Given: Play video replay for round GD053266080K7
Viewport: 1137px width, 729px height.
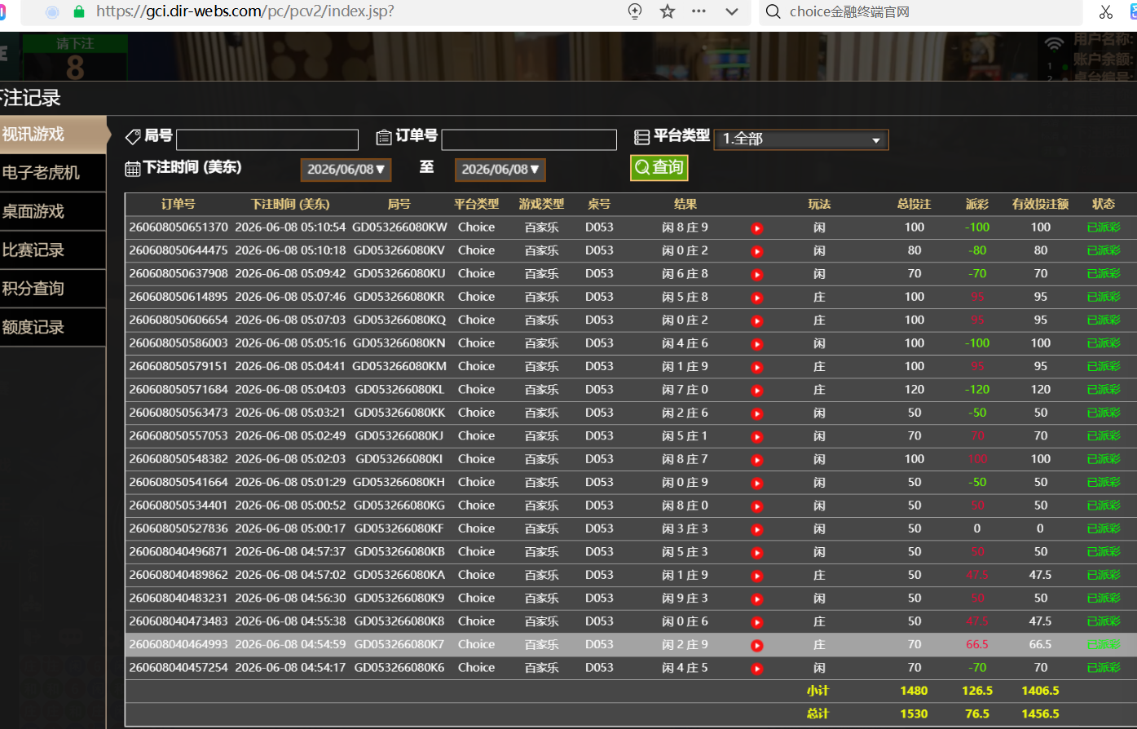Looking at the screenshot, I should coord(757,646).
